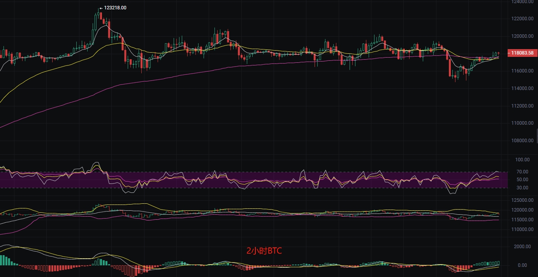Click the 125000.00 label in the Bollinger panel
The height and width of the screenshot is (277, 538).
click(522, 200)
